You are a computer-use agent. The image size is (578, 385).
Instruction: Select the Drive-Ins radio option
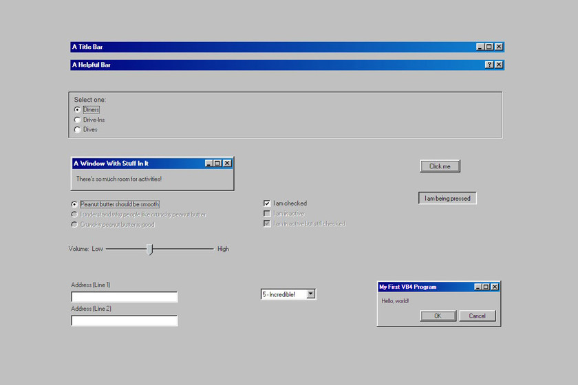point(77,120)
